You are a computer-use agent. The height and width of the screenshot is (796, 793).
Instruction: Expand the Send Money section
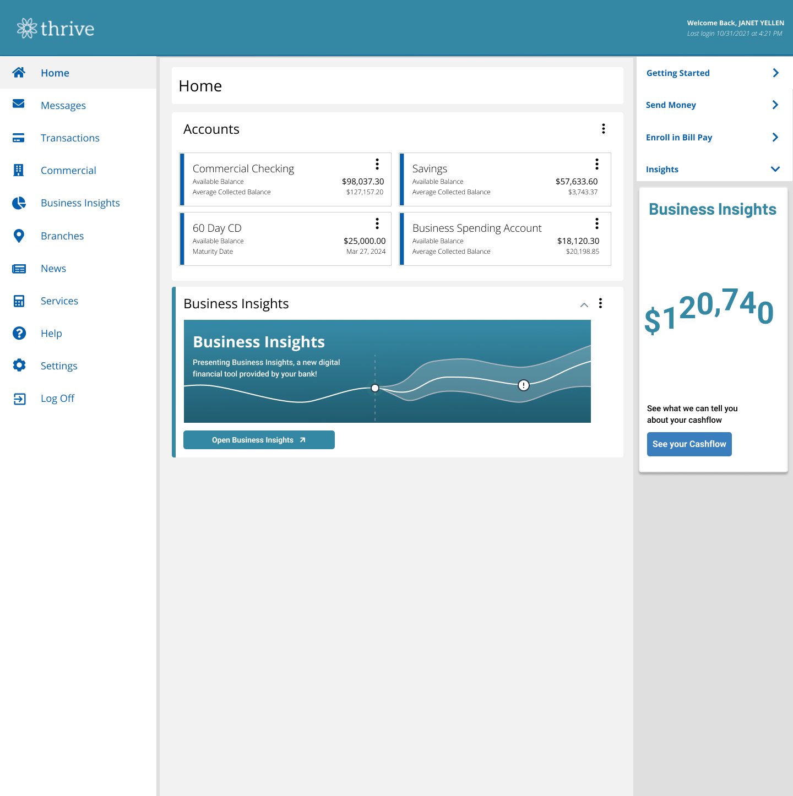(775, 105)
